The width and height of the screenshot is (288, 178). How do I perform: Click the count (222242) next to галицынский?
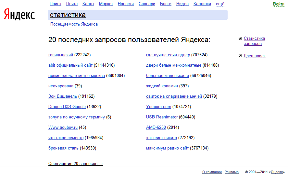(x=82, y=55)
